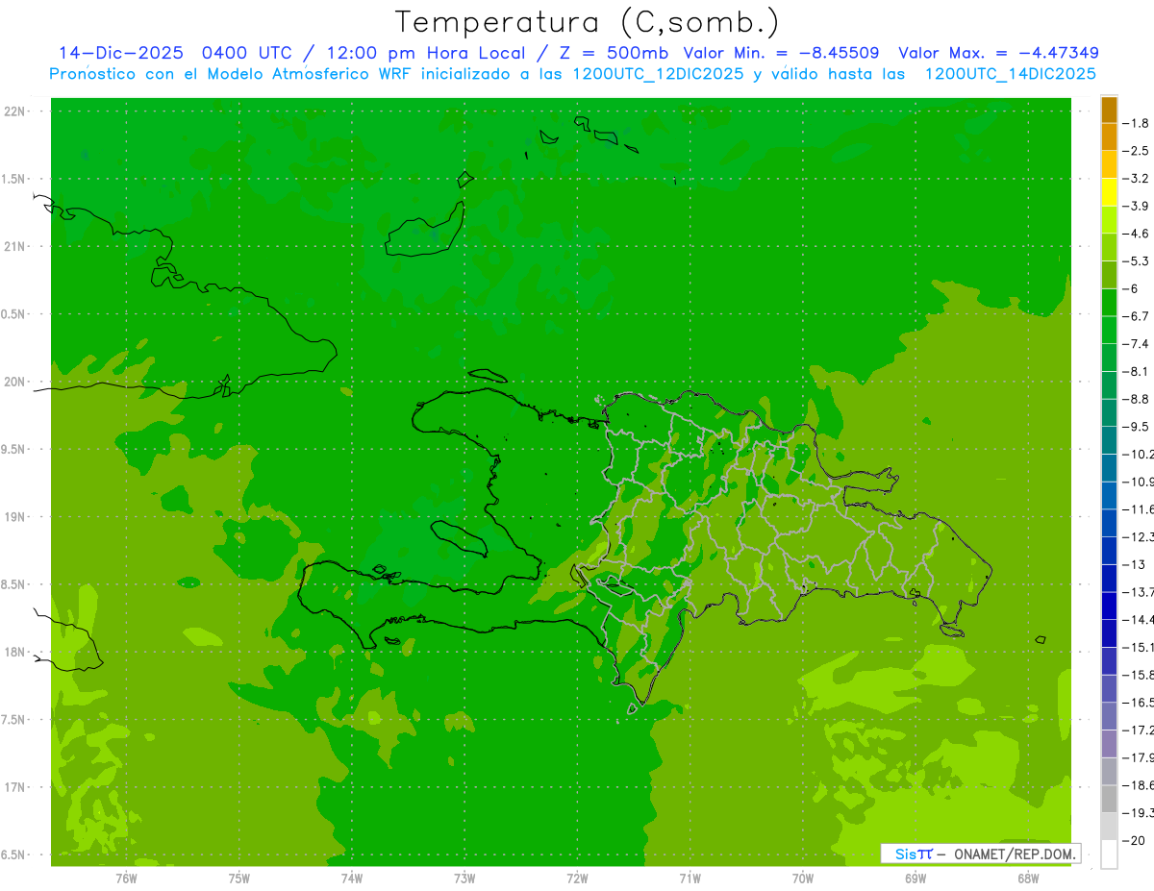This screenshot has height=891, width=1154.
Task: Click the "68W" longitude label
Action: click(1028, 879)
